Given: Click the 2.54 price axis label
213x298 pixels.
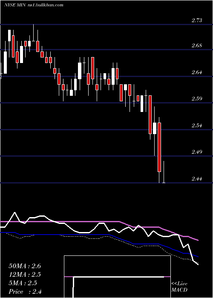Looking at the screenshot, I should click(197, 126).
